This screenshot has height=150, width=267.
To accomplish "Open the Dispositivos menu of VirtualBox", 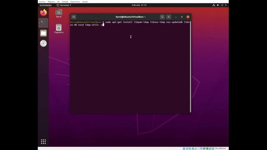I will pyautogui.click(x=75, y=2).
